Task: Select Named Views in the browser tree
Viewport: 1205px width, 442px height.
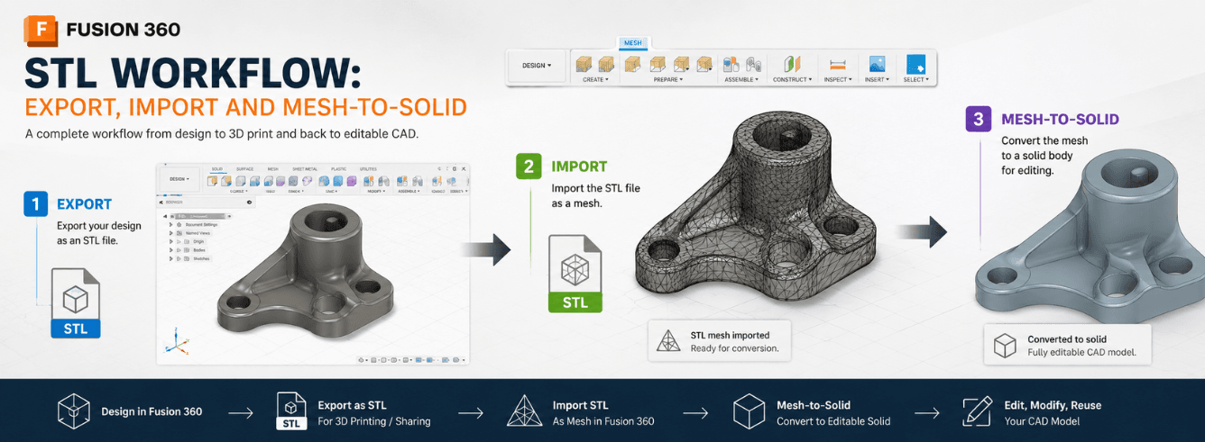Action: [x=198, y=233]
